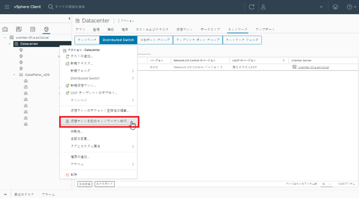Click the vcenter-01.a.ecl.local link in table
Viewport: 359px width, 198px height.
tap(313, 67)
